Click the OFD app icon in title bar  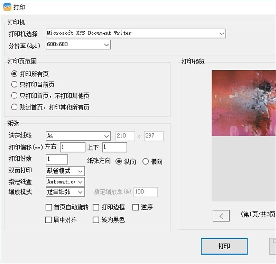click(x=7, y=7)
